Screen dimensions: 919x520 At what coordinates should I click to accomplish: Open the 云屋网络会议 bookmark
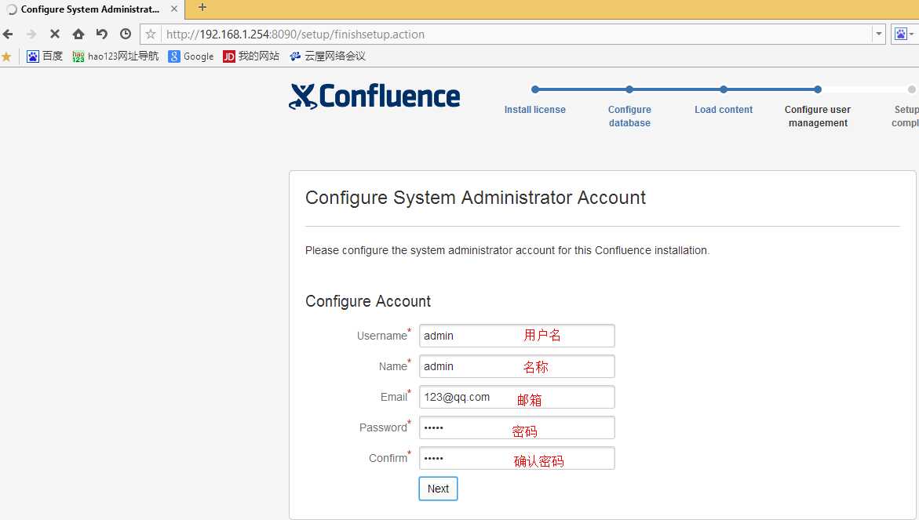tap(327, 56)
